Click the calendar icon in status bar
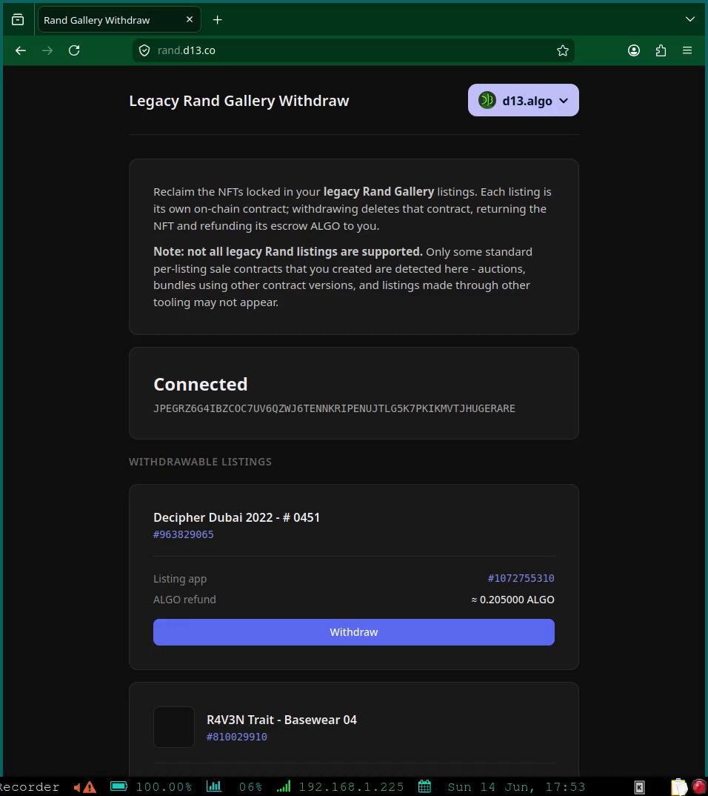This screenshot has width=708, height=796. [x=424, y=786]
